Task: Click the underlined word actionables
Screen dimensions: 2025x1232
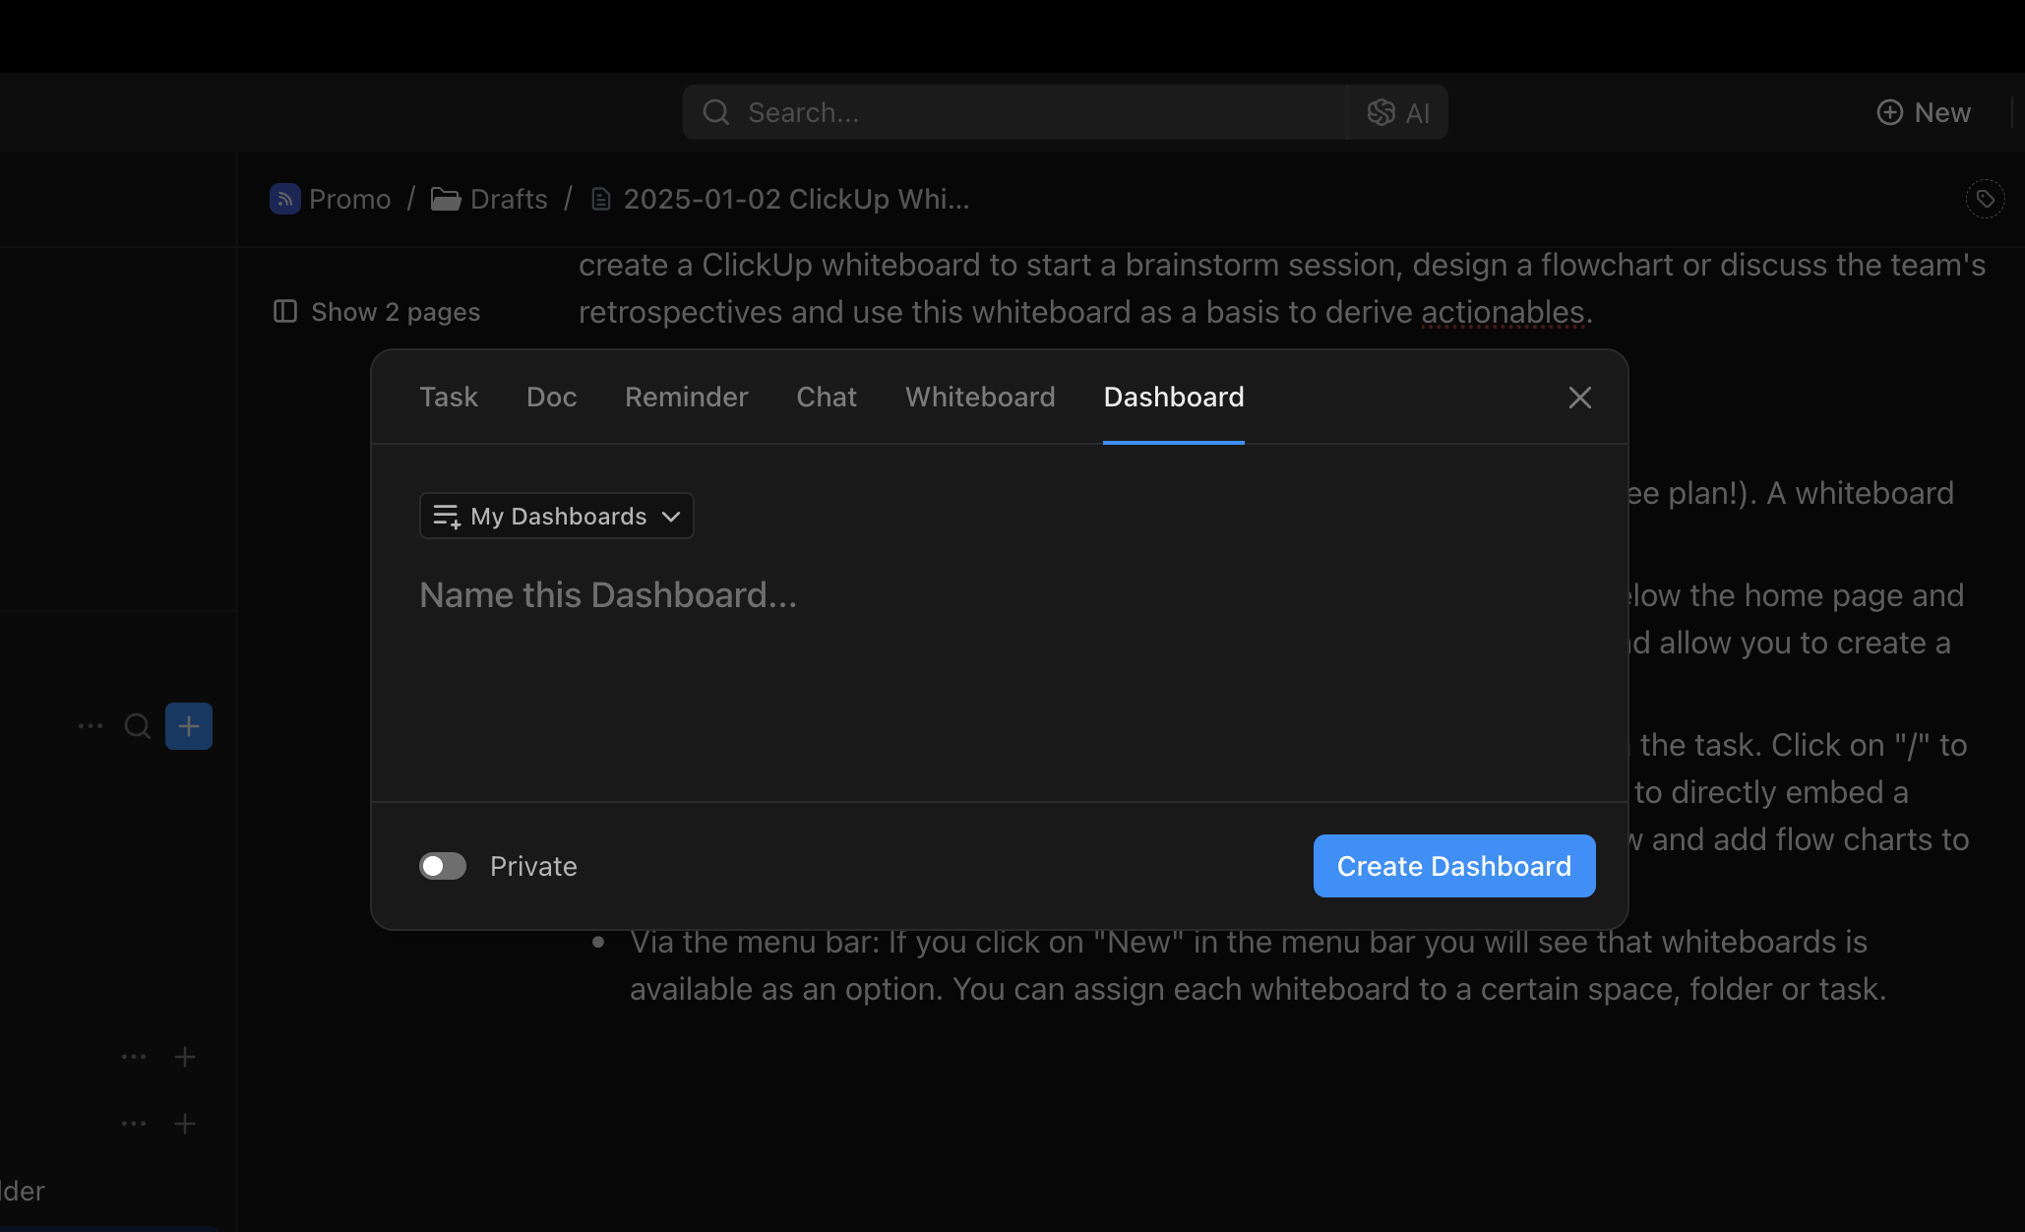Action: click(1503, 312)
